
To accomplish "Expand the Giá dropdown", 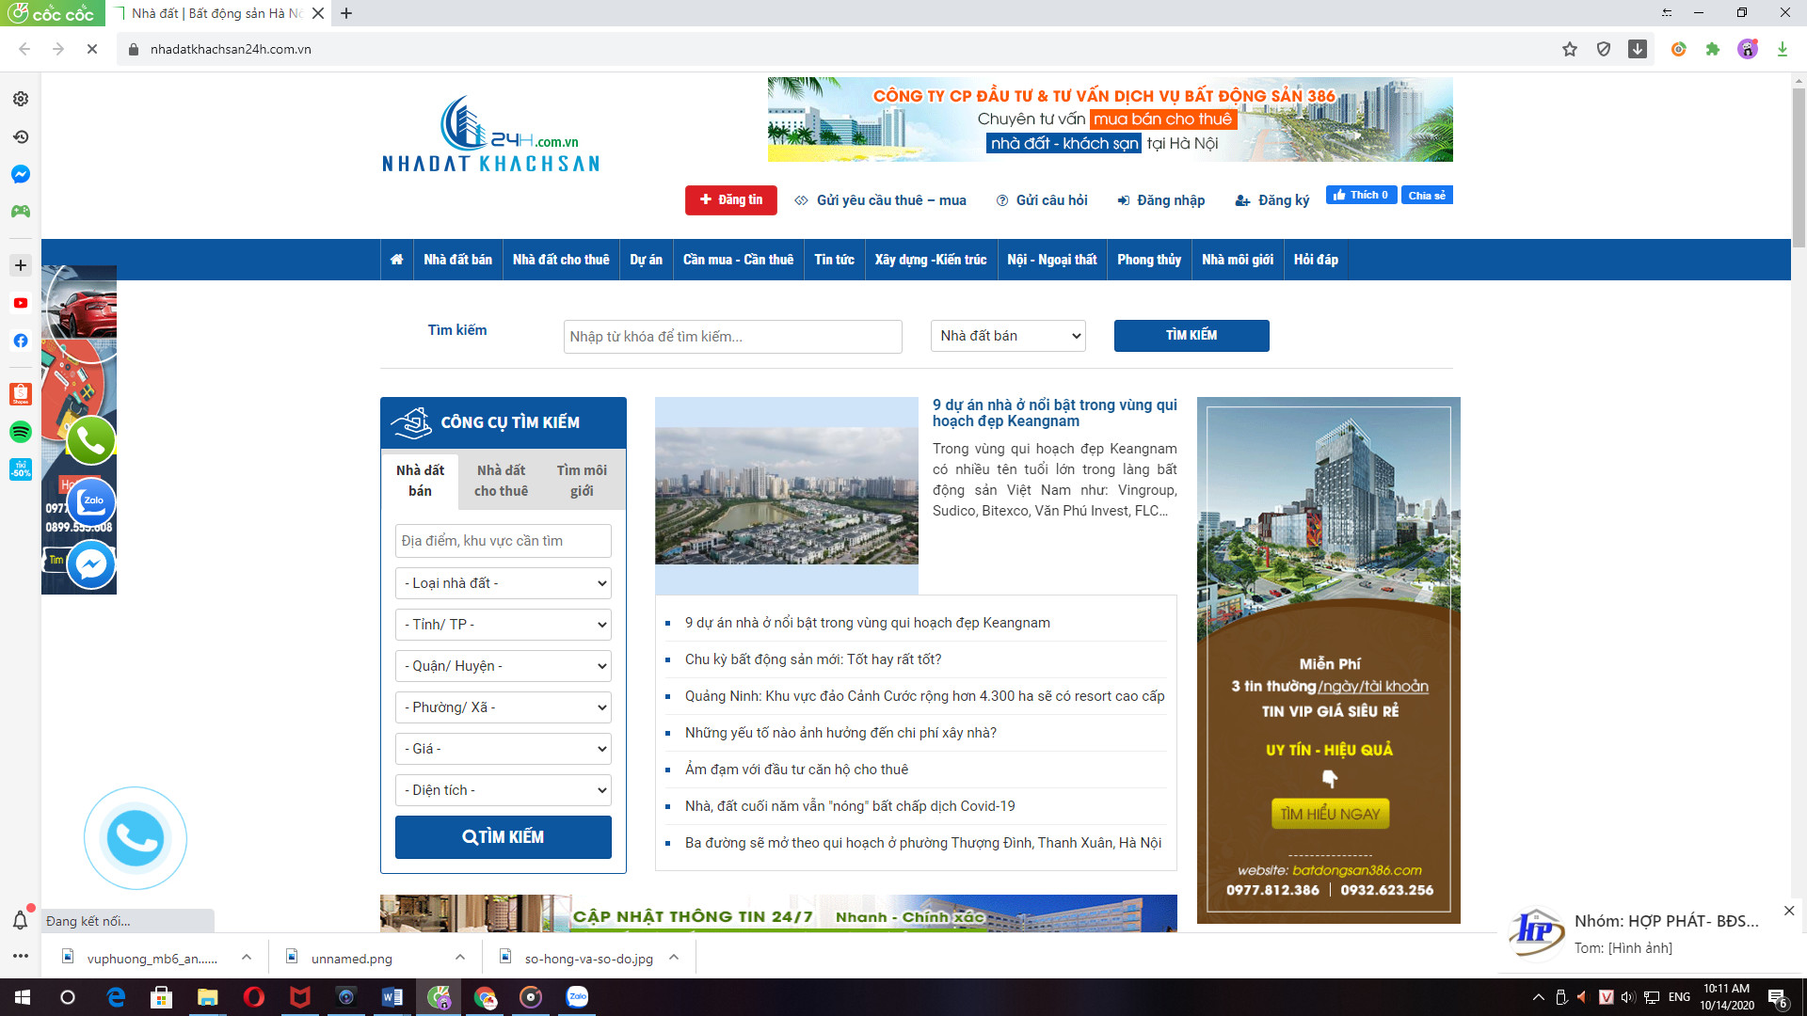I will 504,749.
